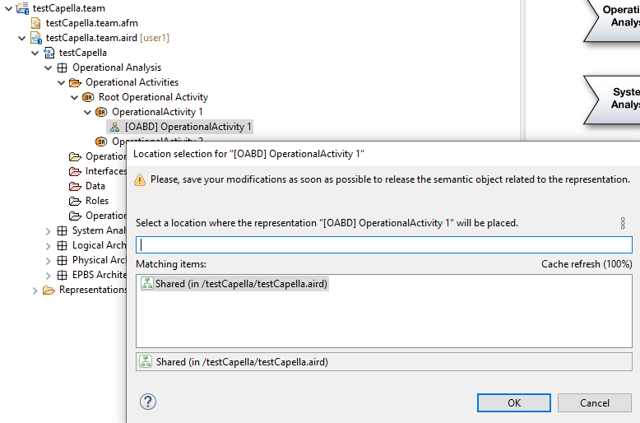Click the testCapella.team project icon
This screenshot has width=640, height=423.
tap(23, 8)
